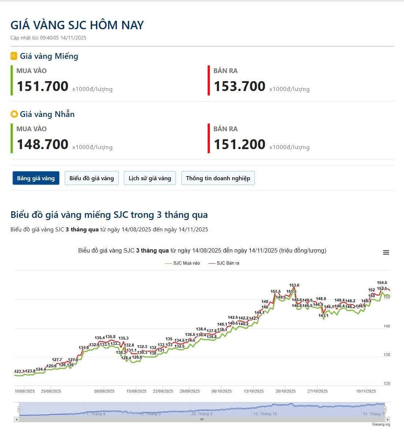
Task: Grab the left handle of the range navigator
Action: (19, 409)
